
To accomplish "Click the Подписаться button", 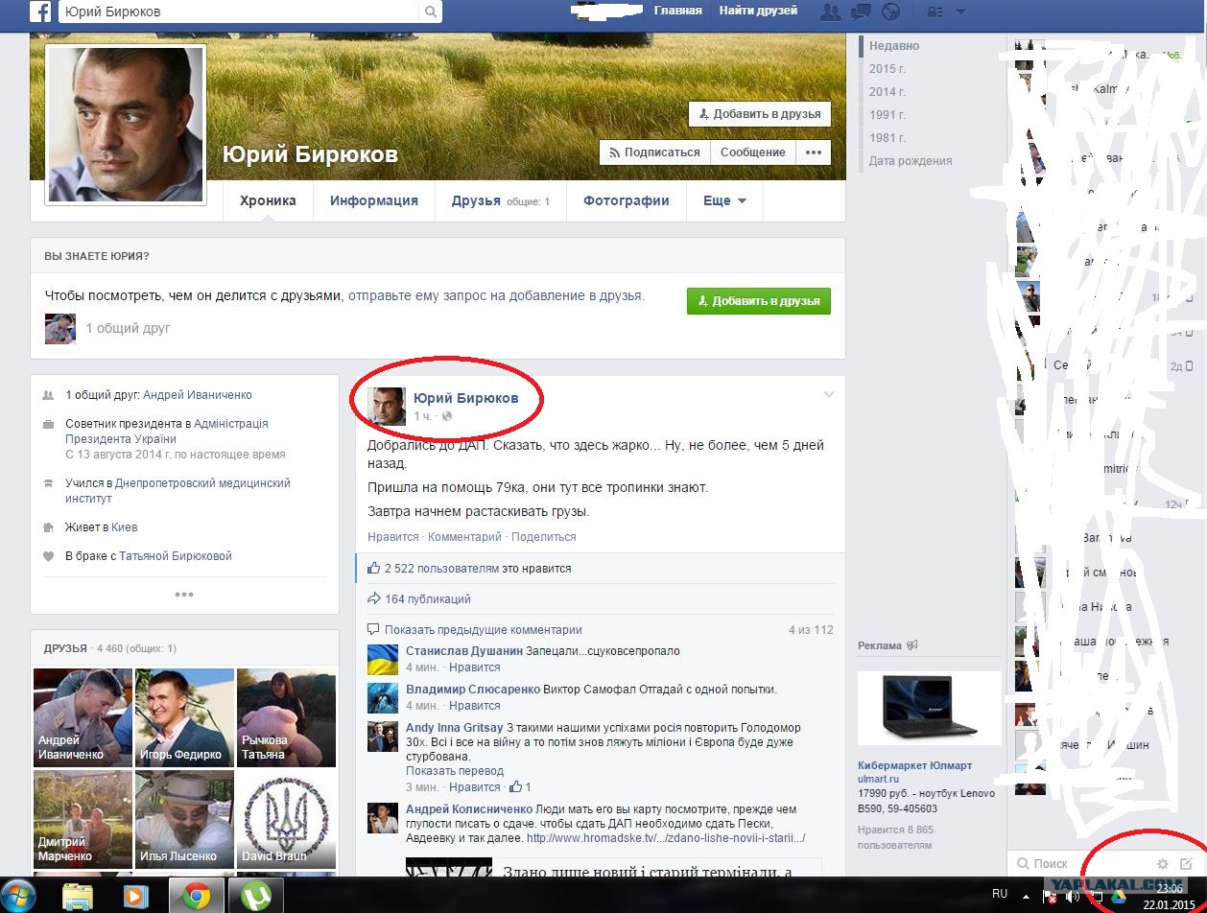I will pos(654,152).
